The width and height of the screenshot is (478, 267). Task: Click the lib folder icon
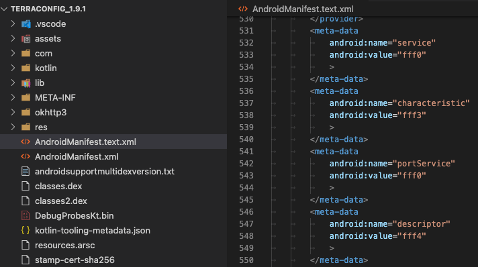pyautogui.click(x=26, y=83)
